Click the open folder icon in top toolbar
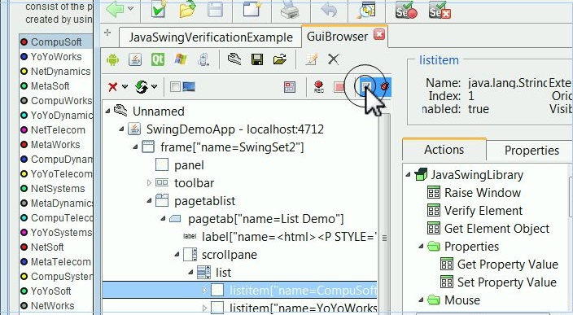Image resolution: width=573 pixels, height=315 pixels. pos(187,9)
